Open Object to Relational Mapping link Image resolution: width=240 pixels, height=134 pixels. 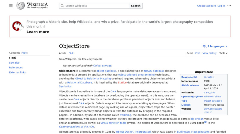click(93, 79)
